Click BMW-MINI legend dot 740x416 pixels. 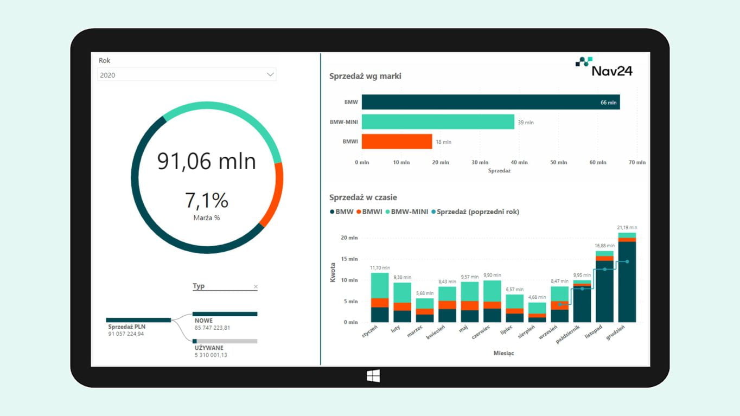click(x=387, y=212)
